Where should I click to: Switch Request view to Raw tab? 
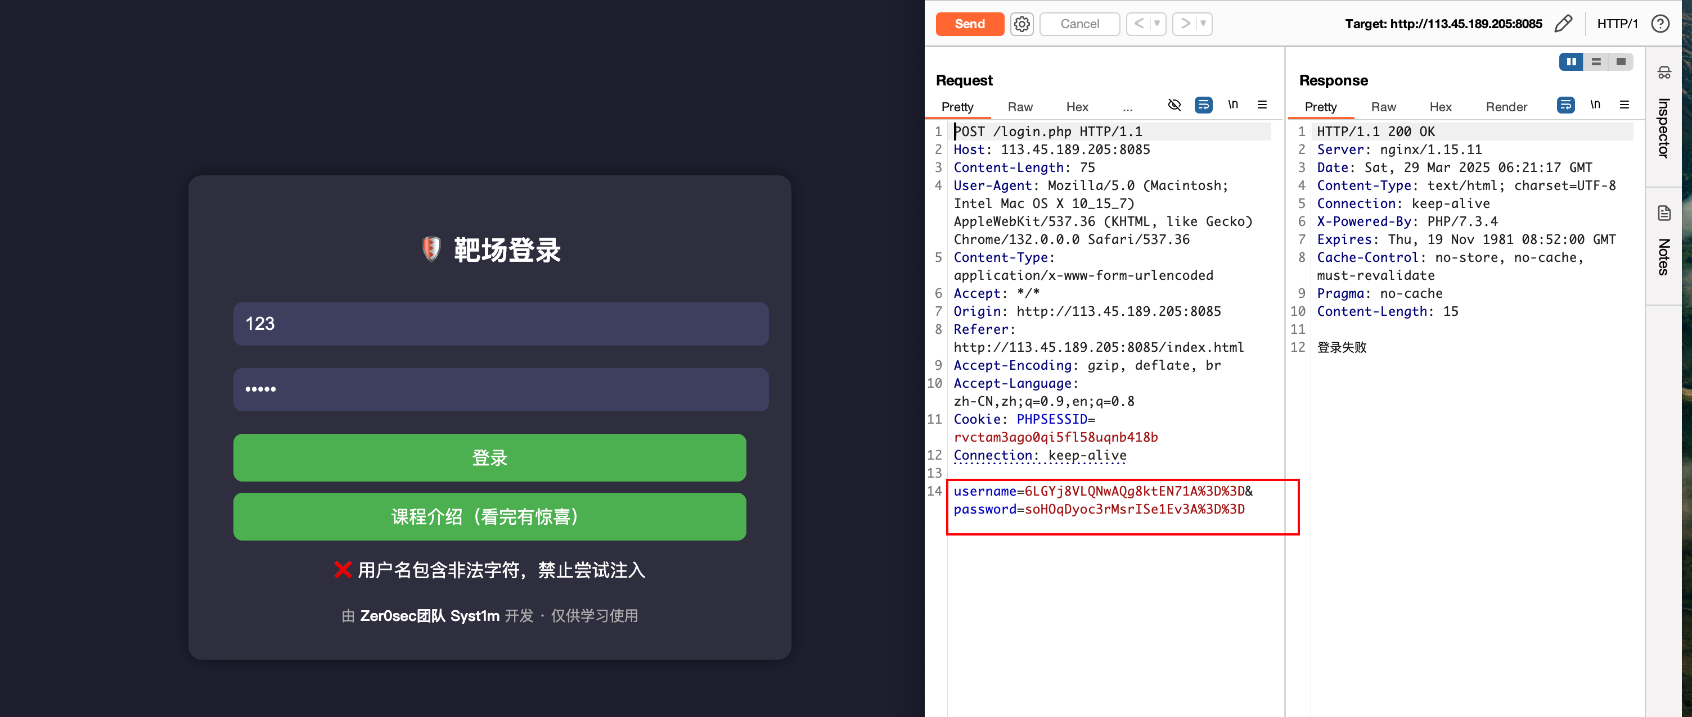(x=1020, y=107)
